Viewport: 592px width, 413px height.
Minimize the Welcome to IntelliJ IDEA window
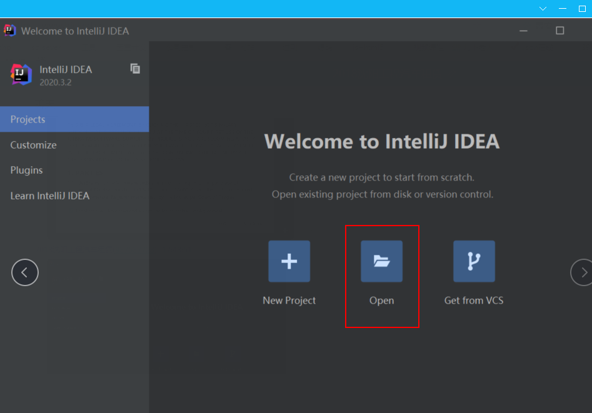tap(523, 31)
